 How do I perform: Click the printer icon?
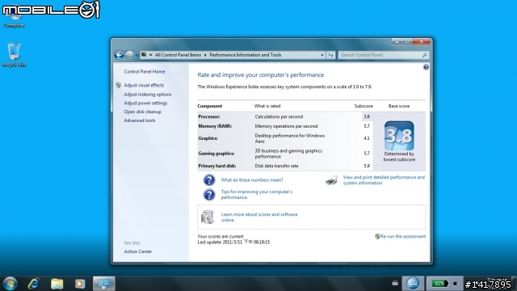pyautogui.click(x=331, y=180)
